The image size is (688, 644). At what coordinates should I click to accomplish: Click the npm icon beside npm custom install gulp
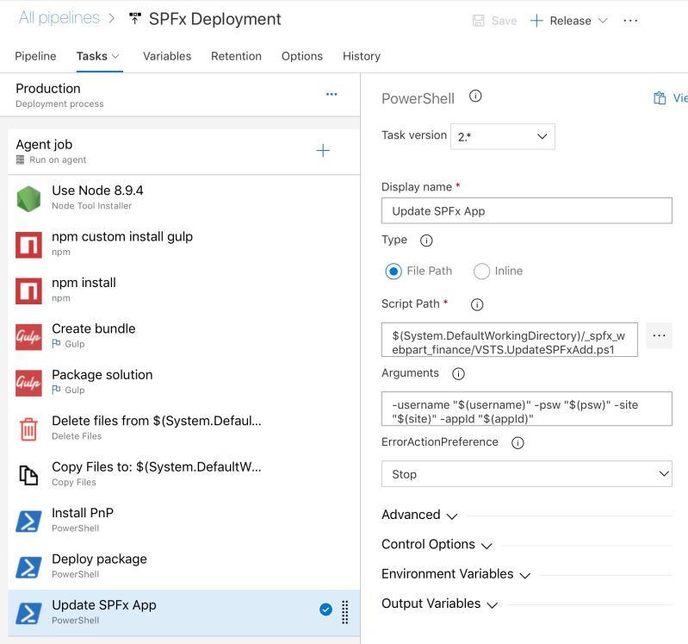tap(28, 245)
